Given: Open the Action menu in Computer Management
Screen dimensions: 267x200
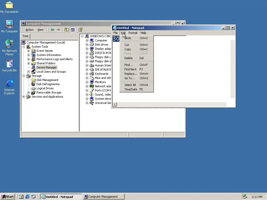Looking at the screenshot, I should (29, 30).
